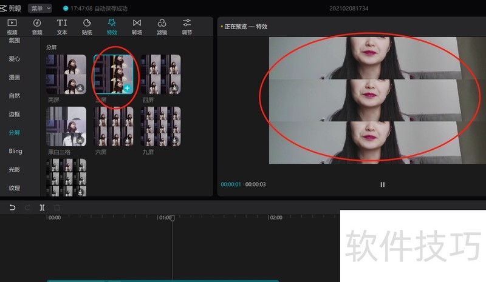
Task: Preview the 九屏 effect thumbnail
Action: tap(160, 126)
